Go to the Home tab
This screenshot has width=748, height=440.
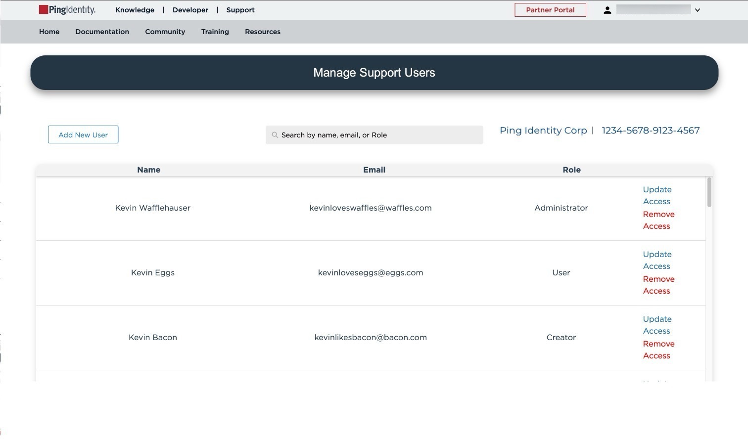click(49, 32)
